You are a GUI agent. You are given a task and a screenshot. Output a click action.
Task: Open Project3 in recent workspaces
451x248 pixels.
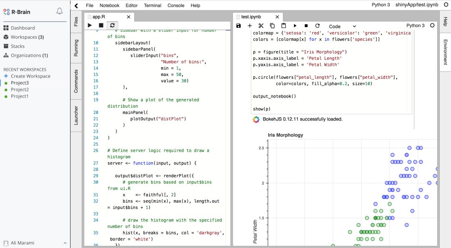20,83
